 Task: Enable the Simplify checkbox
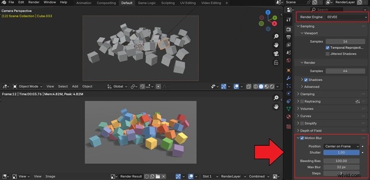pyautogui.click(x=302, y=123)
